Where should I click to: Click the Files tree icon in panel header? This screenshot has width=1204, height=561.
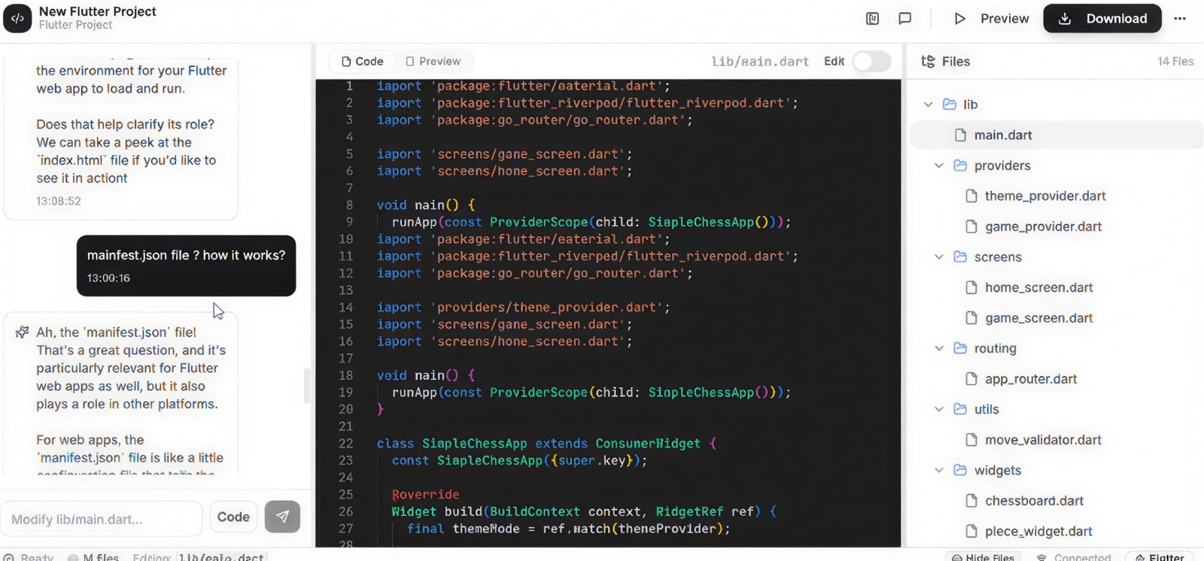[929, 62]
